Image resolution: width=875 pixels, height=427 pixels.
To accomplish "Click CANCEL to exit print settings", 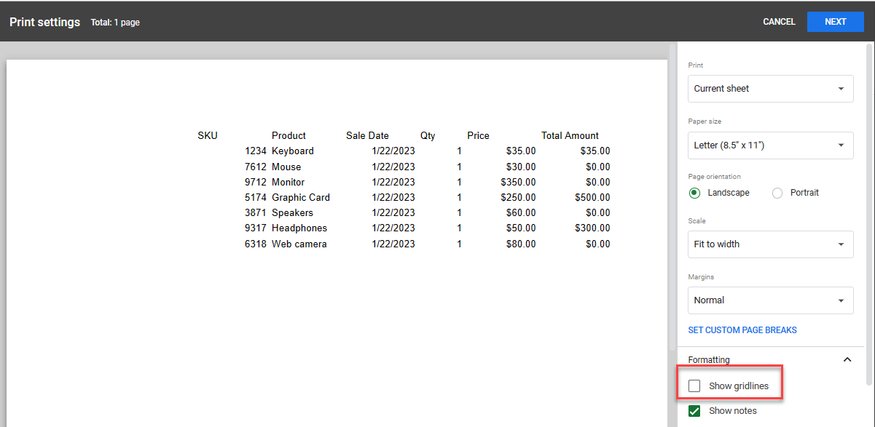I will (x=779, y=21).
